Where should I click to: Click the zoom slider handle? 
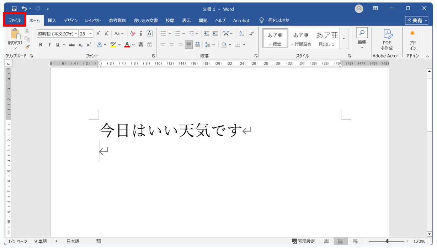(387, 241)
